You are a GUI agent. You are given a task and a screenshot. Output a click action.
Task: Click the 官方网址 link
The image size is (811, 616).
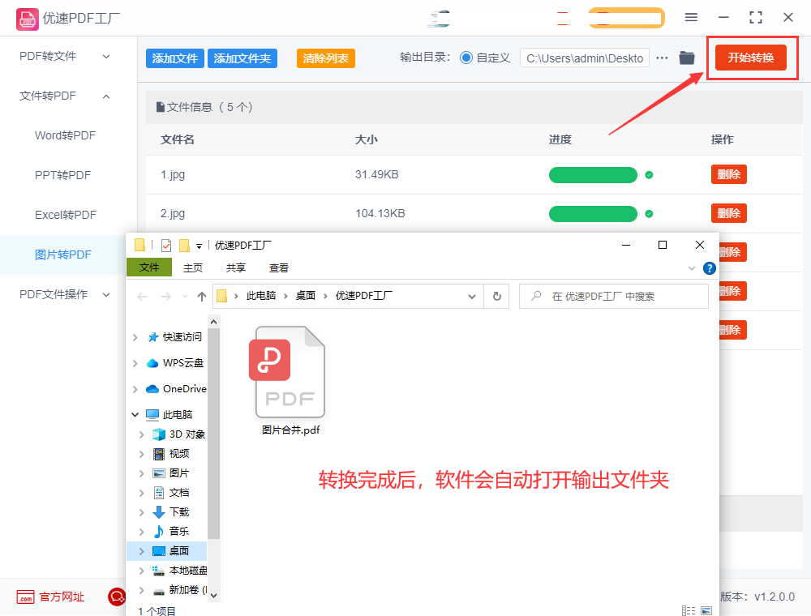point(62,597)
